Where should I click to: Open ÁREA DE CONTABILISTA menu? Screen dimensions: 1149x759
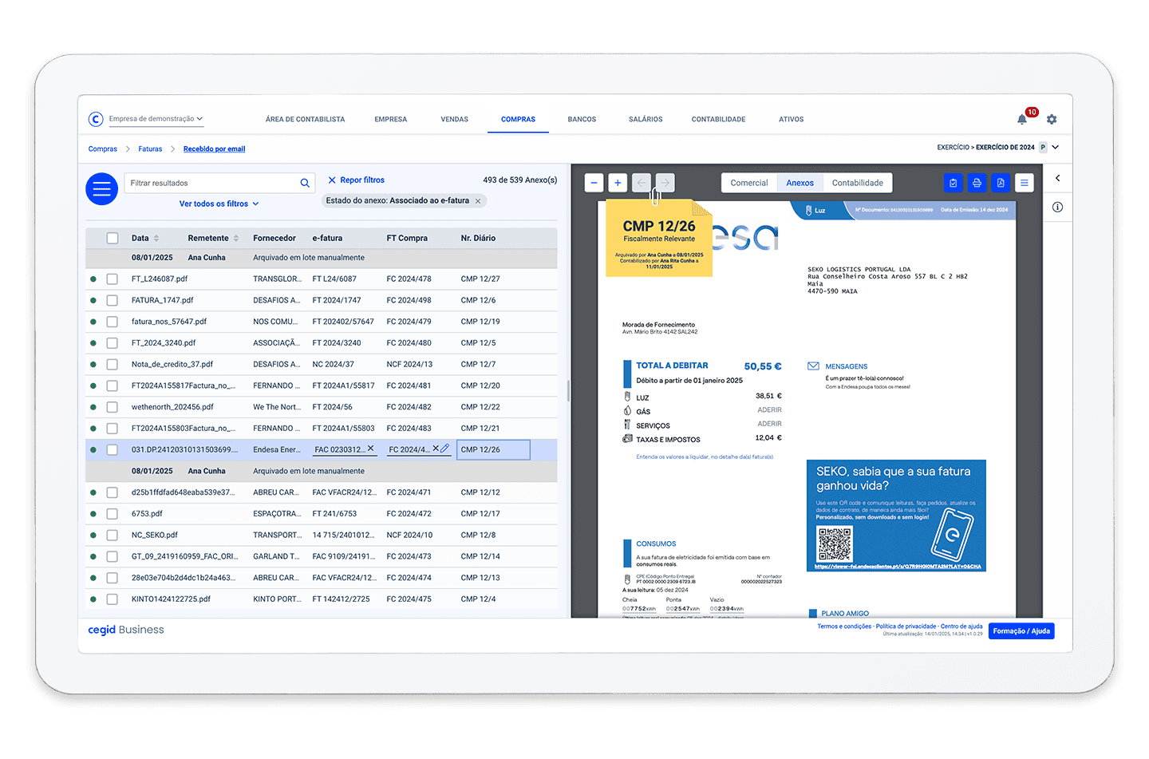[x=305, y=120]
